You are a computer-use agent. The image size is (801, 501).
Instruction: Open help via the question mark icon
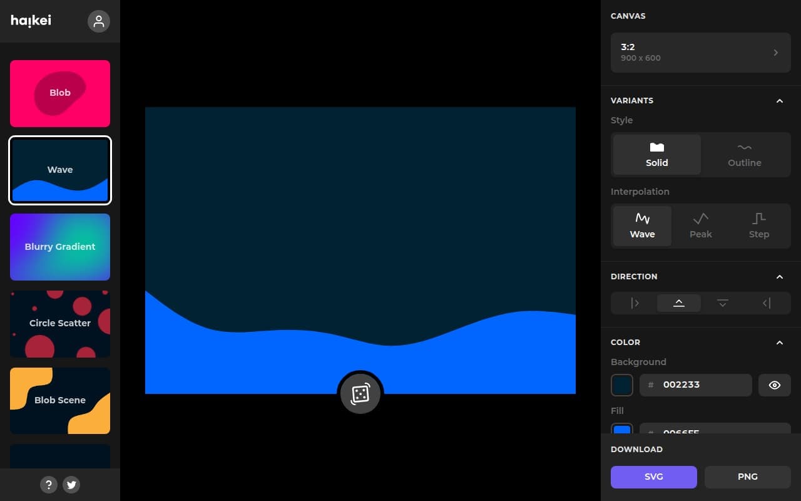(x=49, y=484)
